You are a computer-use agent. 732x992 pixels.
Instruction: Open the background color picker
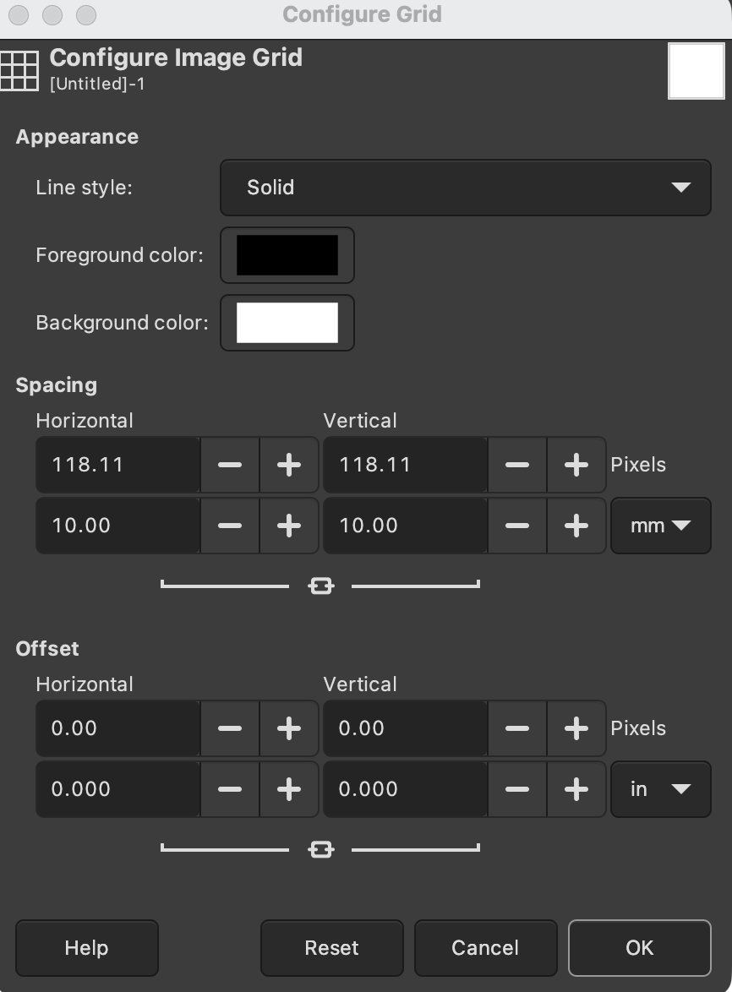(287, 323)
